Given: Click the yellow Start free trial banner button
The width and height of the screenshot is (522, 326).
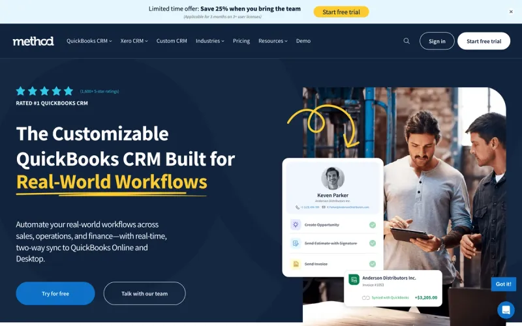Looking at the screenshot, I should (x=341, y=12).
